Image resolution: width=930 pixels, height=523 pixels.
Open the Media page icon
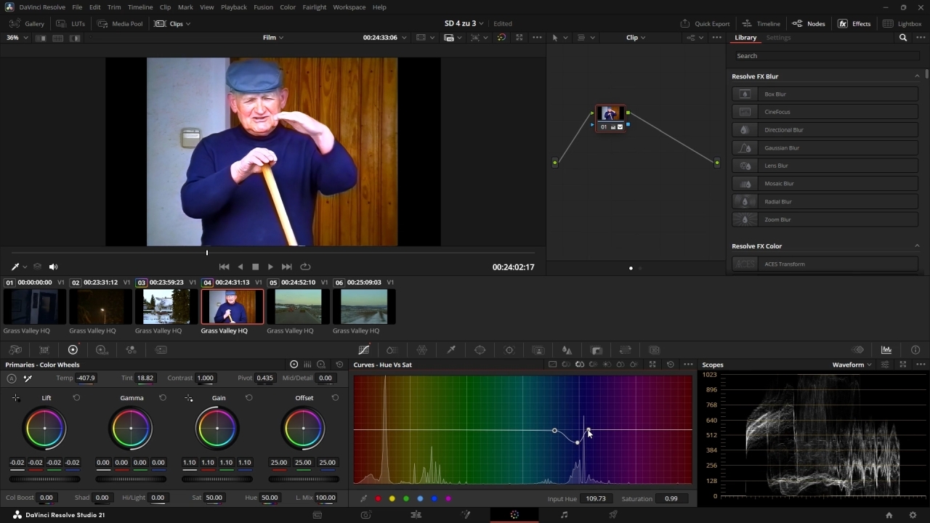pyautogui.click(x=318, y=514)
